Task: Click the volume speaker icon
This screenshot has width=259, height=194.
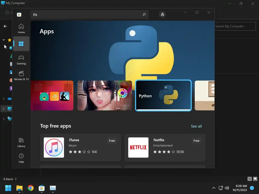Action: coord(227,188)
